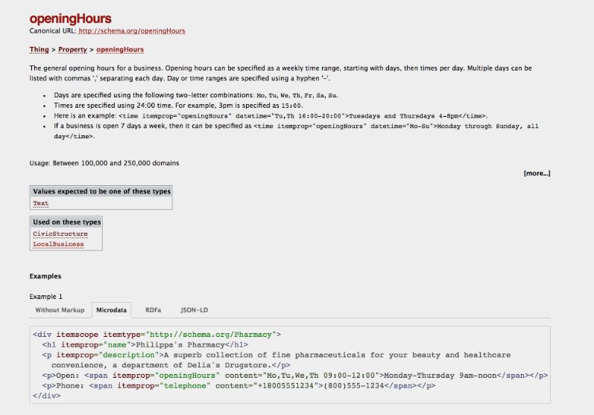
Task: Click the Examples section heading
Action: pos(45,276)
